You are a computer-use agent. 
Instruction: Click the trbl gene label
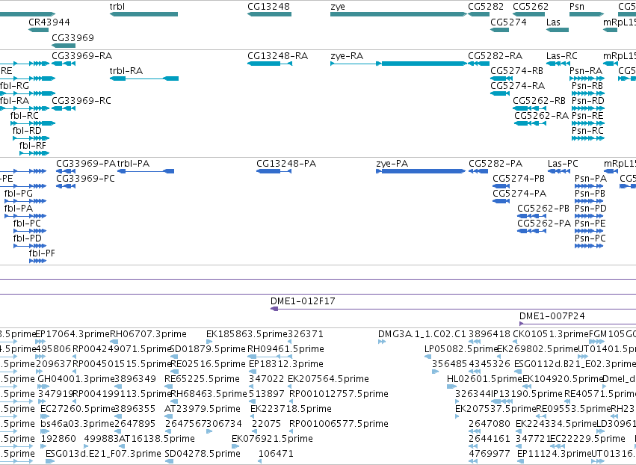tap(117, 7)
